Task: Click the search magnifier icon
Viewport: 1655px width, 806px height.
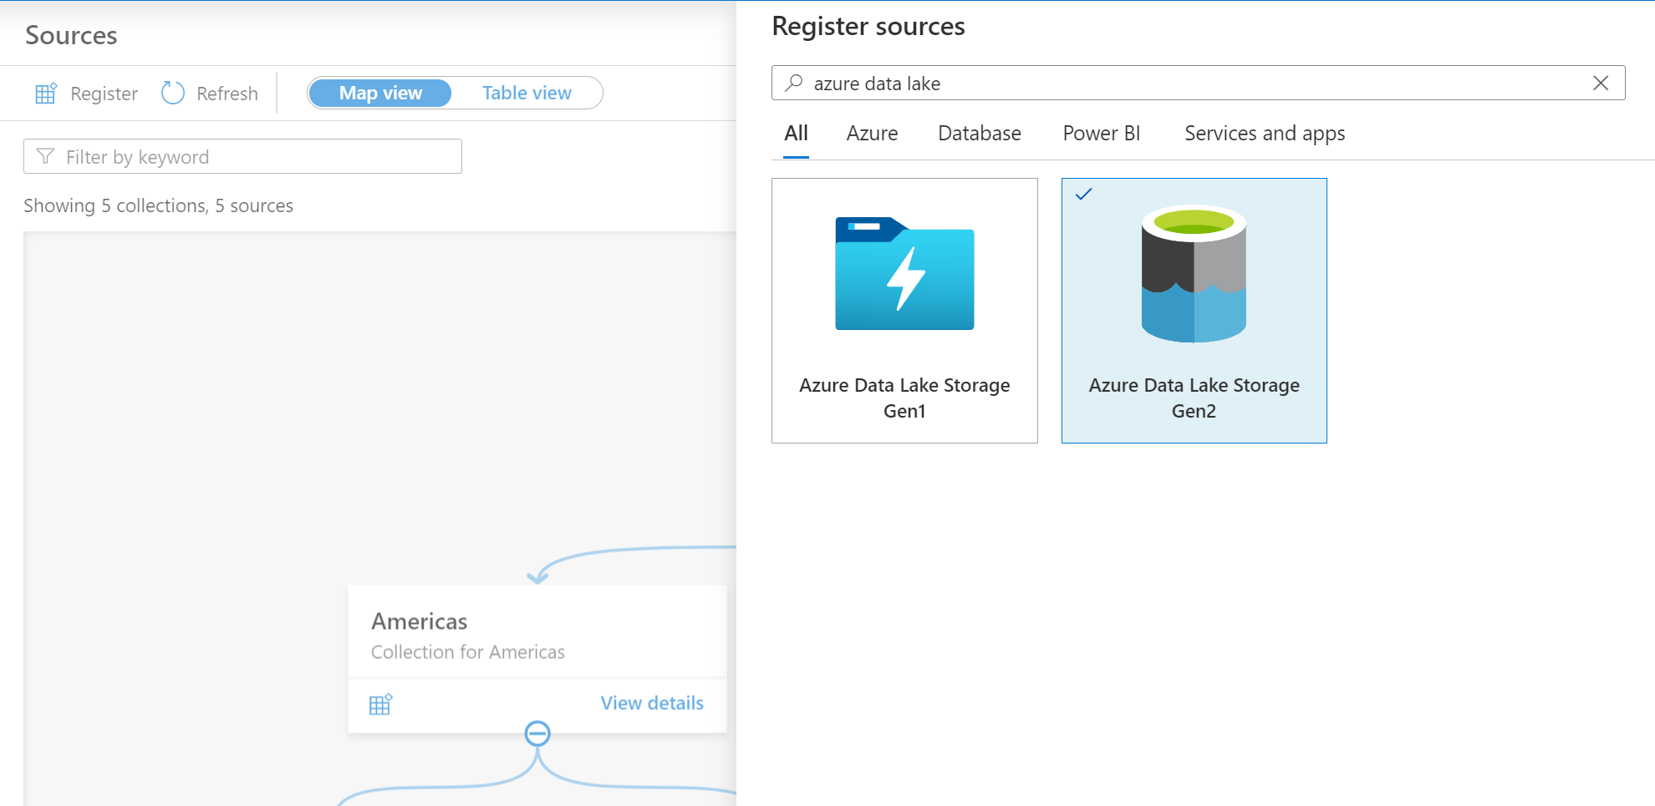Action: 794,83
